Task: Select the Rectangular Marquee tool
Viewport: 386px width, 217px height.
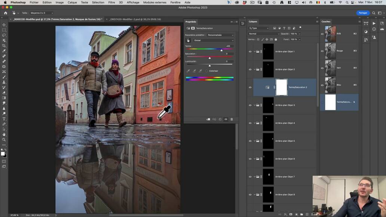Action: [x=4, y=30]
